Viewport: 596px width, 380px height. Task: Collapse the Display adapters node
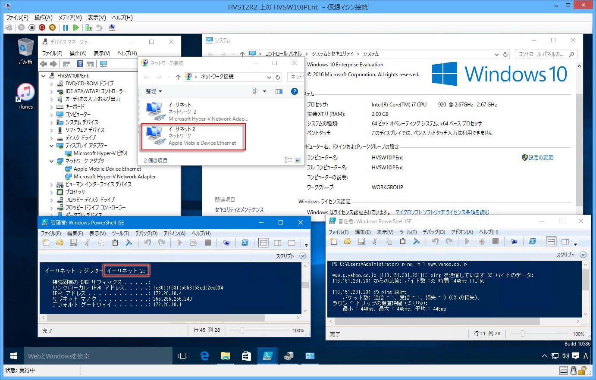click(51, 146)
